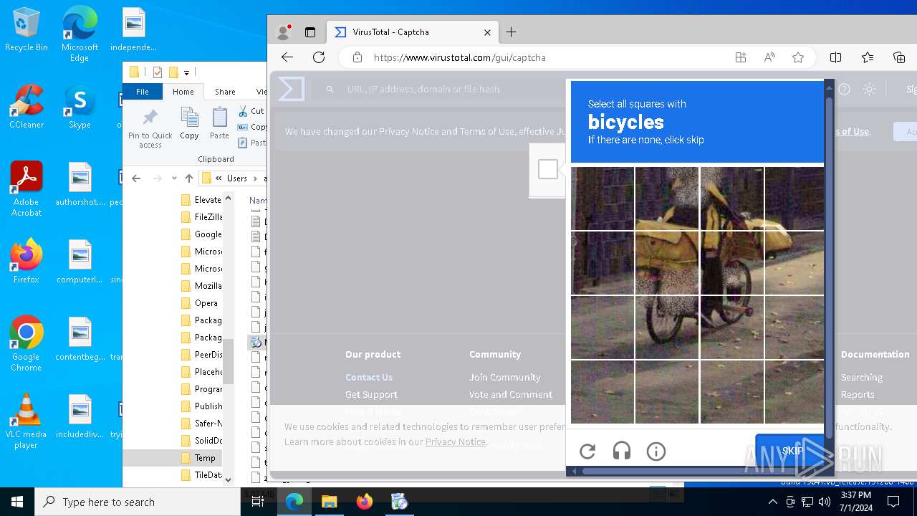Open Edge split screen icon
The image size is (917, 516).
835,57
